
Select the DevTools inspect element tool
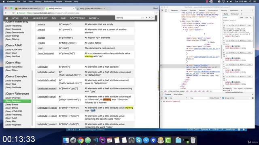pos(162,10)
